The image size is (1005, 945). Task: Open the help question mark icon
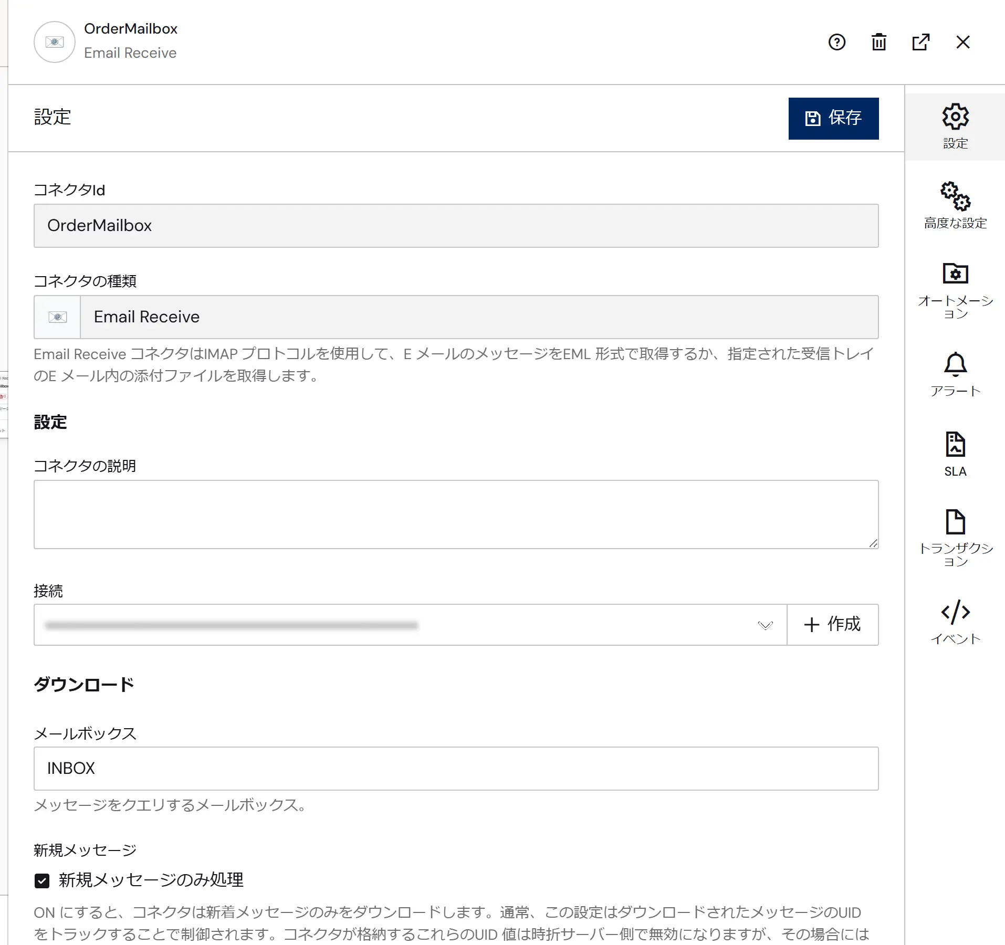(836, 42)
